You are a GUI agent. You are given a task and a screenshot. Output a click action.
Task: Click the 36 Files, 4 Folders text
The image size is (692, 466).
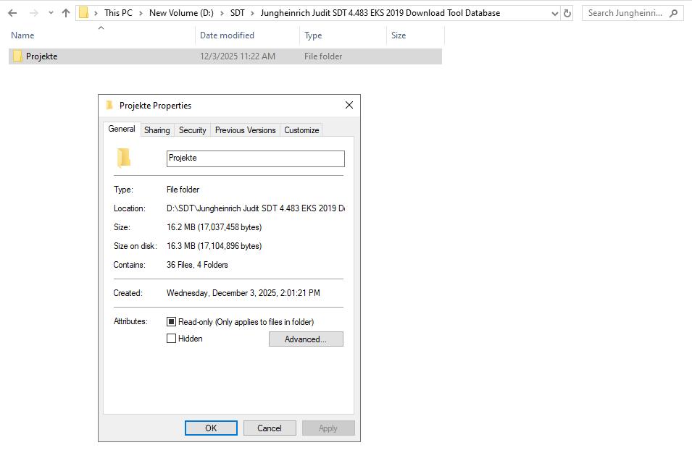197,265
